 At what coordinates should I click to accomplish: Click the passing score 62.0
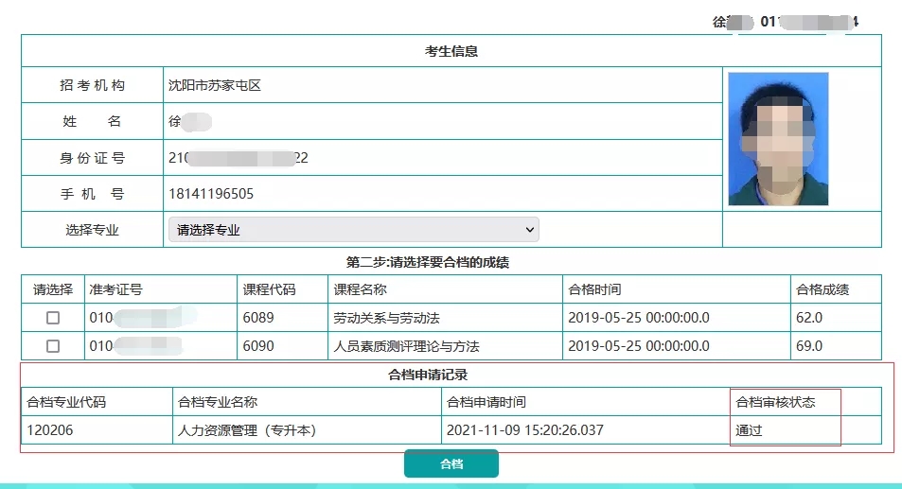(809, 318)
